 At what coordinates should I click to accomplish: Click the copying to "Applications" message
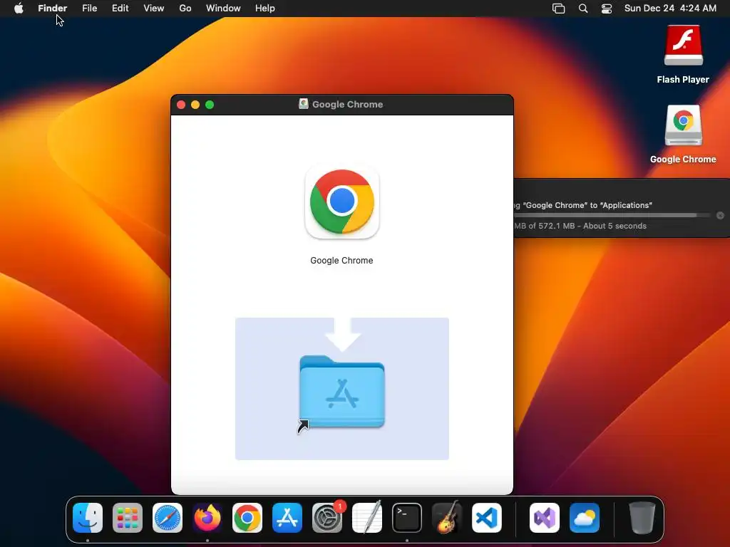[x=583, y=205]
